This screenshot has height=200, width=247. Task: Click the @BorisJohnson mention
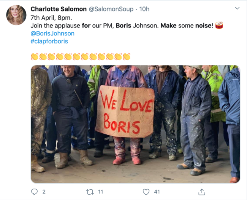(52, 34)
